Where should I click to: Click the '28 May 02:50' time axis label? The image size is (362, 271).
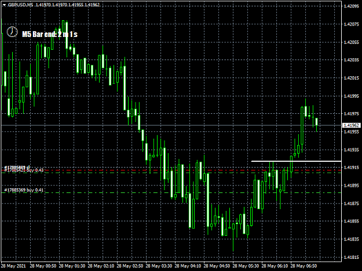point(130,266)
